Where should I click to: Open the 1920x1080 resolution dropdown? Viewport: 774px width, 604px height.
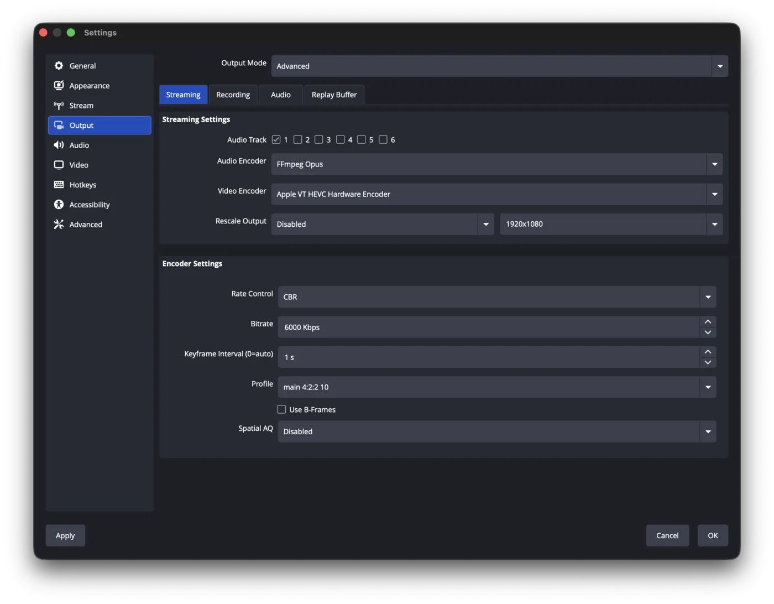point(611,224)
